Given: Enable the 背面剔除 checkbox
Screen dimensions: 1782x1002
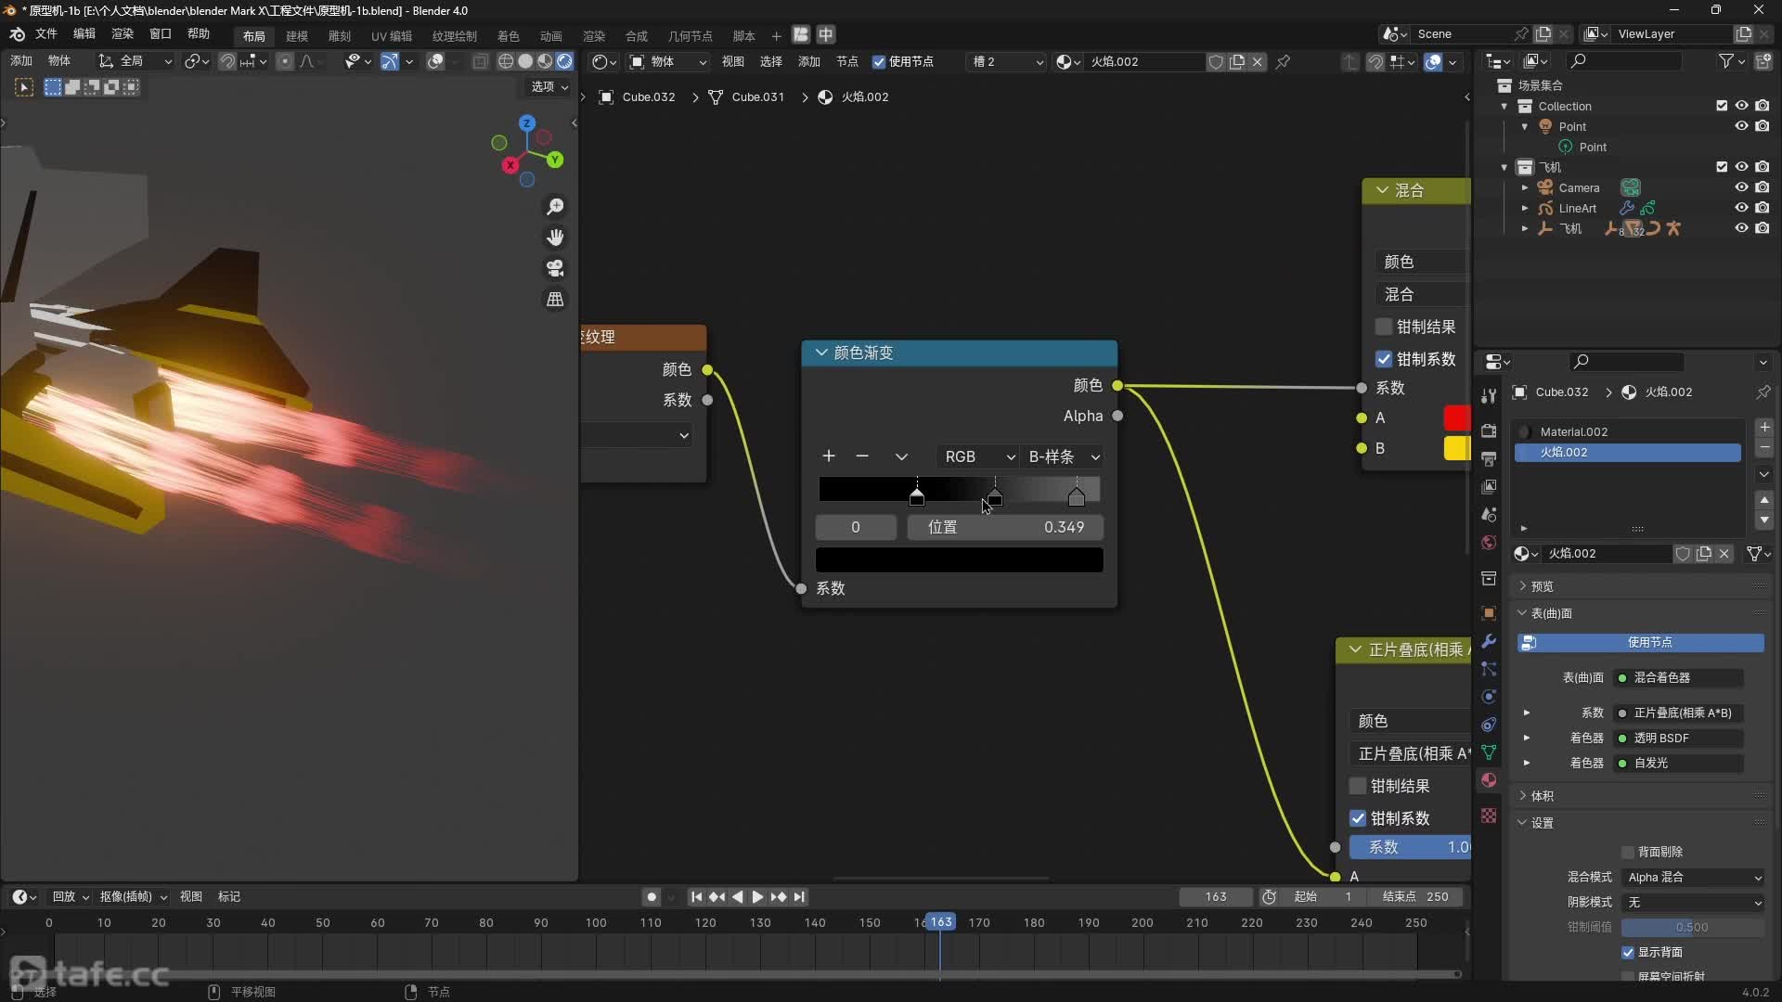Looking at the screenshot, I should tap(1628, 852).
